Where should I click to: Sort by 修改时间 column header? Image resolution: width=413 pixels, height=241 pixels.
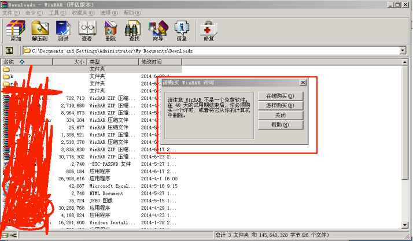click(x=160, y=62)
